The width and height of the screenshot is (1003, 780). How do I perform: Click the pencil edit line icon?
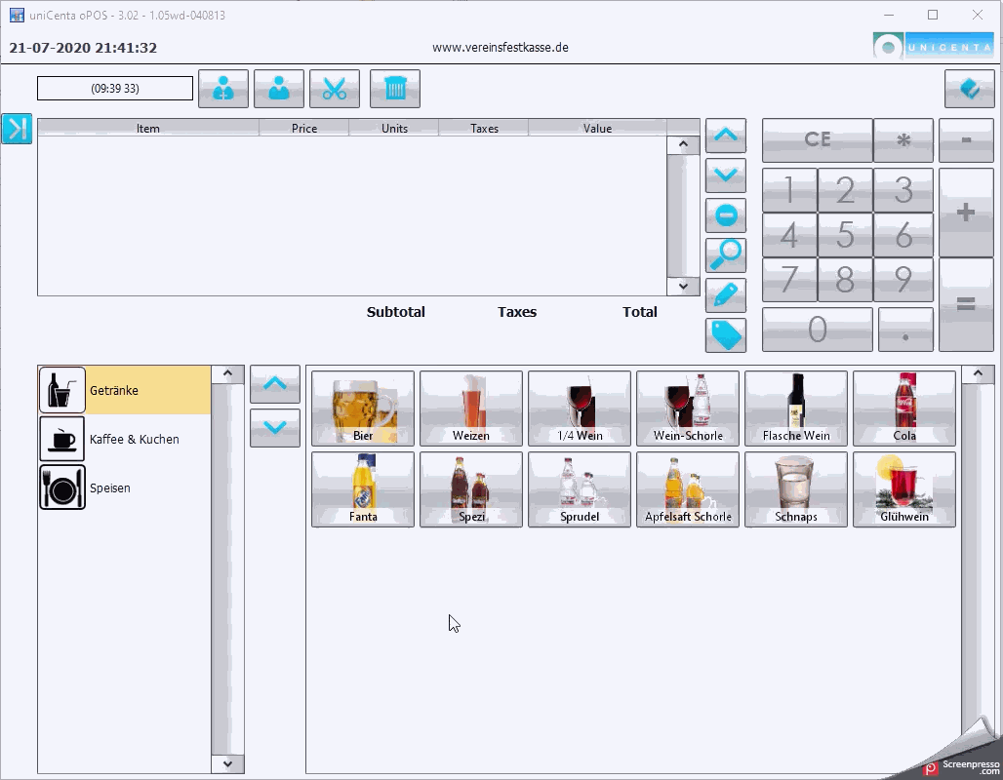(x=725, y=295)
